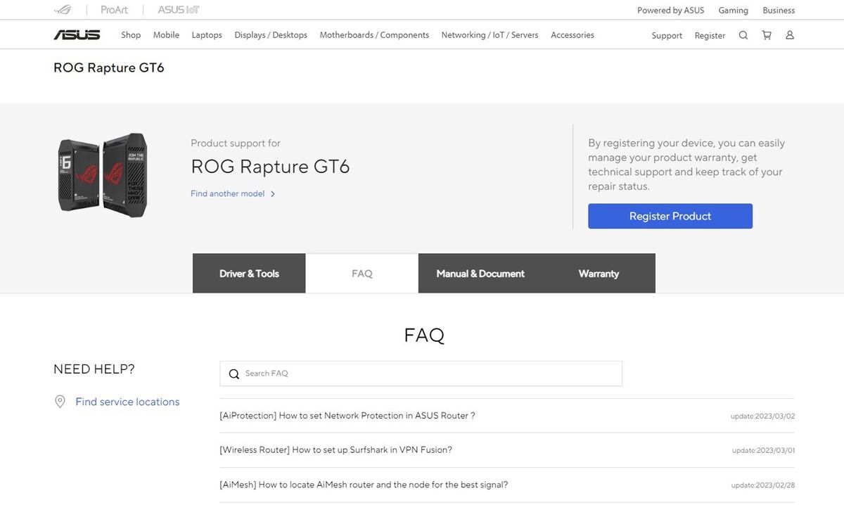Select the ASUS IoT logo

[x=177, y=9]
